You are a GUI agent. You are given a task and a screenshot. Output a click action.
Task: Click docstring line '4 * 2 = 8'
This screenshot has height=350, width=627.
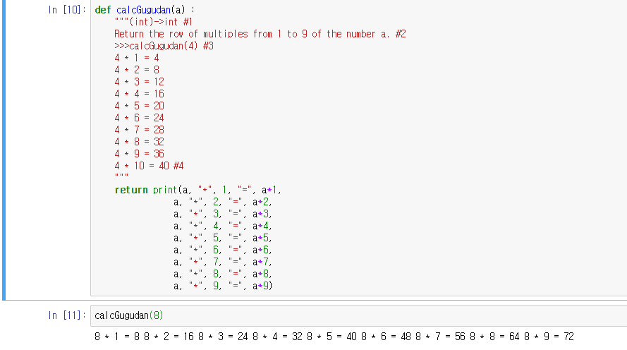(137, 70)
